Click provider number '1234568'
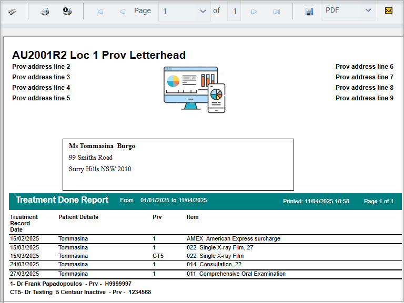Viewport: 404px width, 303px height. pos(139,292)
